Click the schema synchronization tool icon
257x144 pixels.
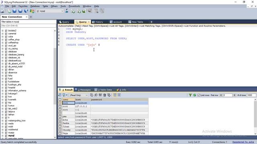click(90, 11)
